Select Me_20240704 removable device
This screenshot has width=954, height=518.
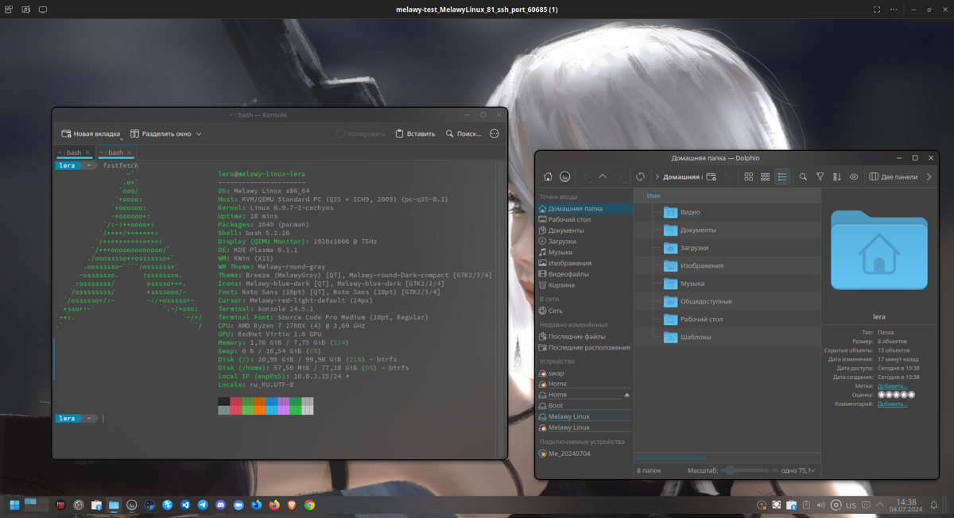point(585,454)
